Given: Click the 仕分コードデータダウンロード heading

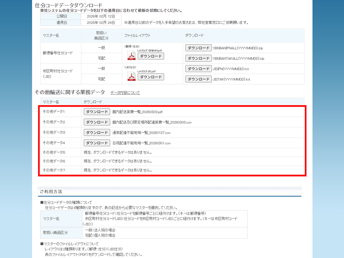Looking at the screenshot, I should click(x=68, y=5).
